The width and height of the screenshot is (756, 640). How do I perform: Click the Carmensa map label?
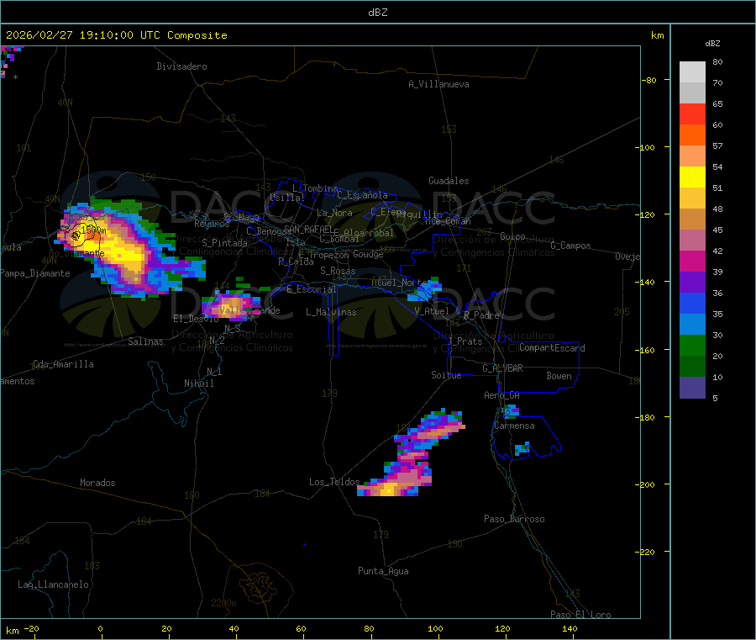[514, 426]
